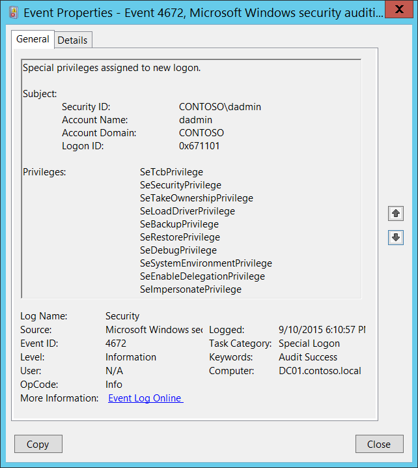Click the Source field Microsoft Windows value
The image size is (418, 468).
coord(154,330)
